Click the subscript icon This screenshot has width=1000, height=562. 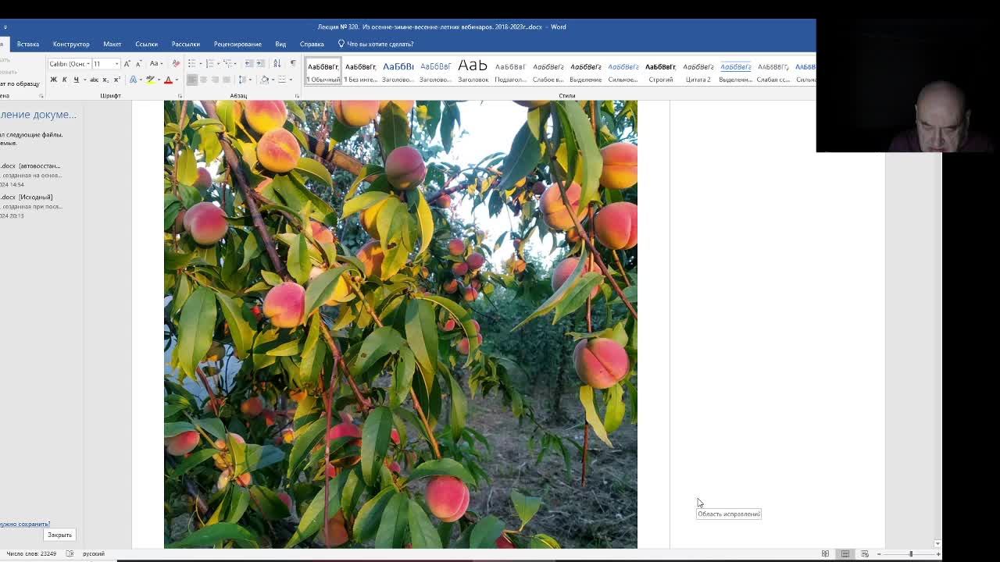coord(105,80)
